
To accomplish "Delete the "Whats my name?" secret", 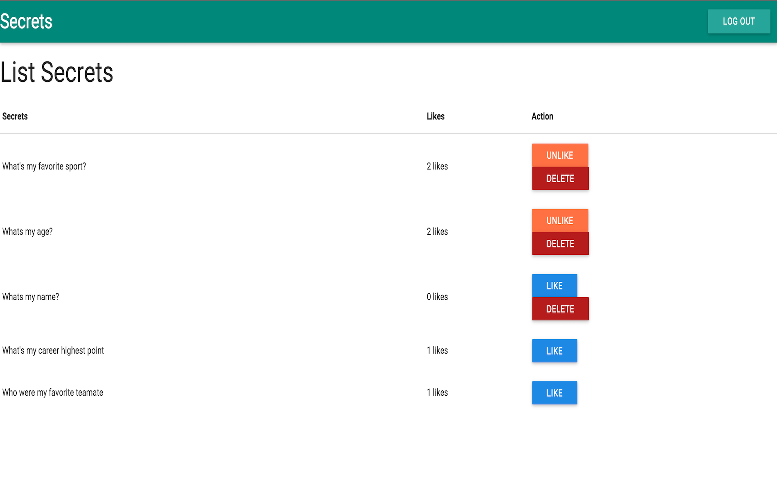I will pos(560,309).
